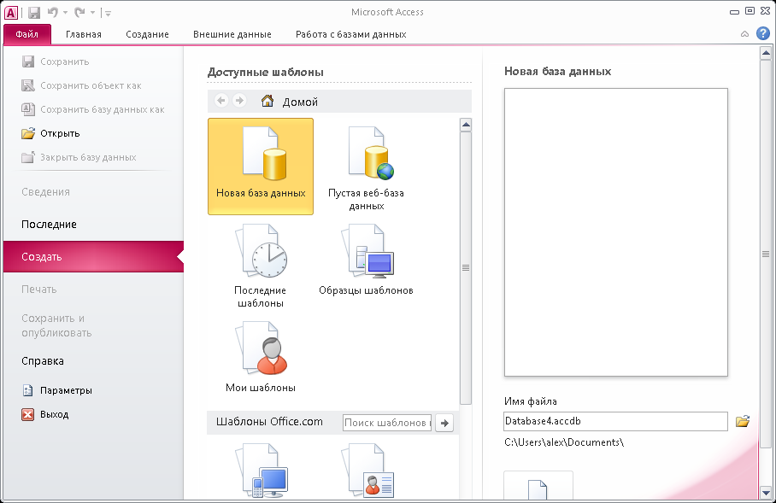Click Выход to exit Access
The height and width of the screenshot is (503, 776).
pos(45,414)
